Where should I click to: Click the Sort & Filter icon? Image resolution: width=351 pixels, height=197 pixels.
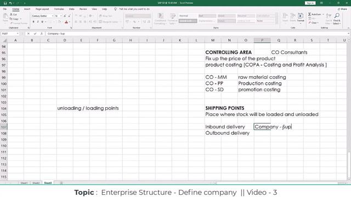pos(329,16)
